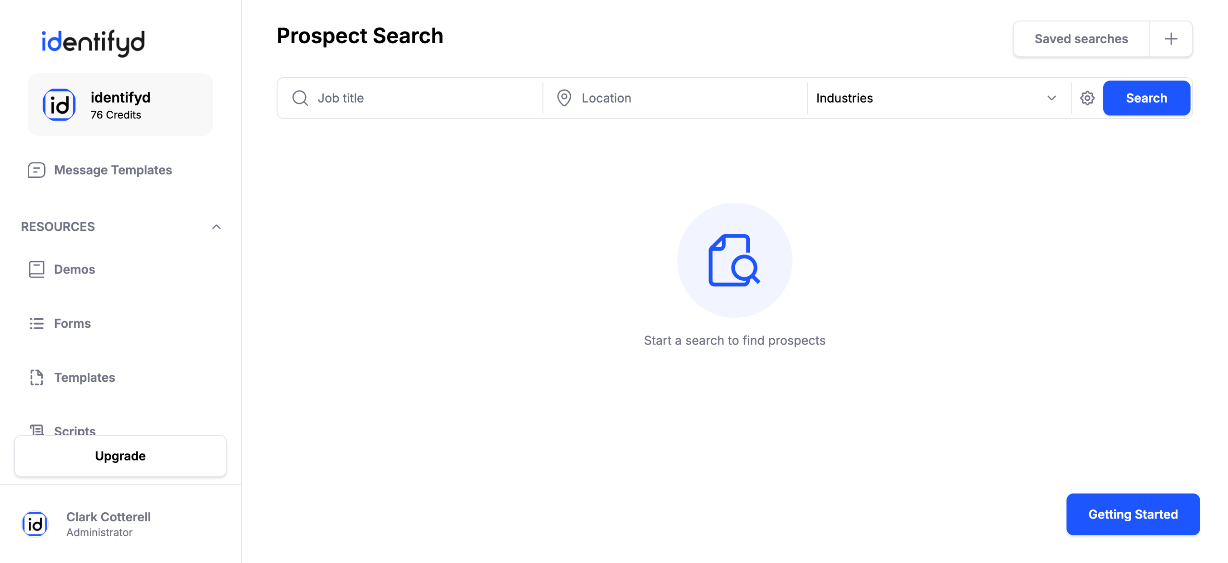The height and width of the screenshot is (563, 1228).
Task: Go to Message Templates page
Action: [113, 170]
